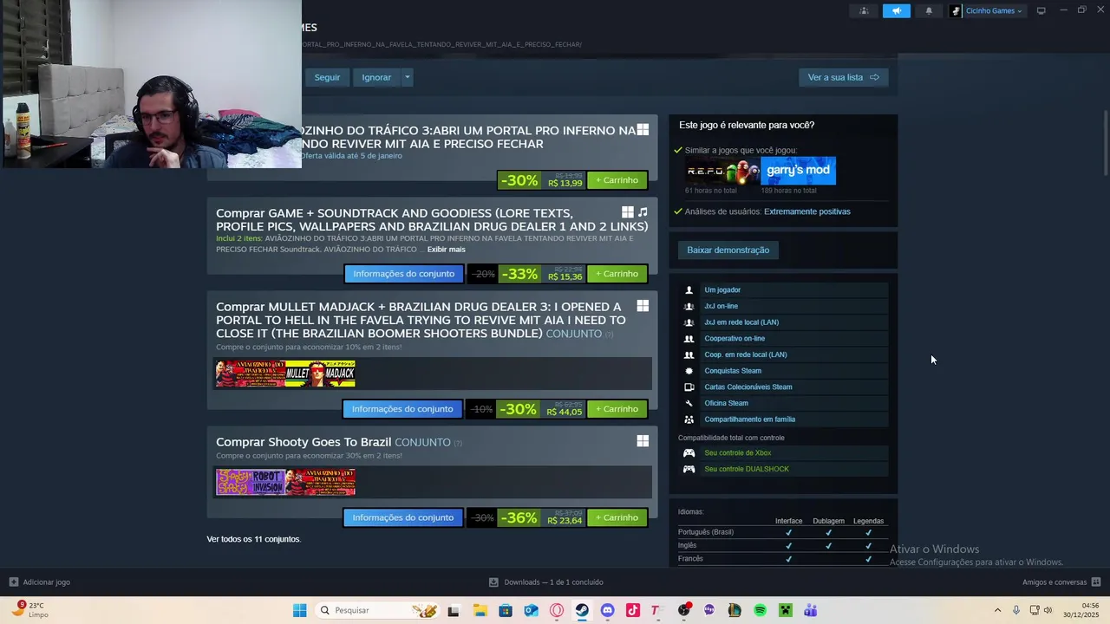1110x624 pixels.
Task: Open bundle info for the soundtrack package
Action: [403, 274]
